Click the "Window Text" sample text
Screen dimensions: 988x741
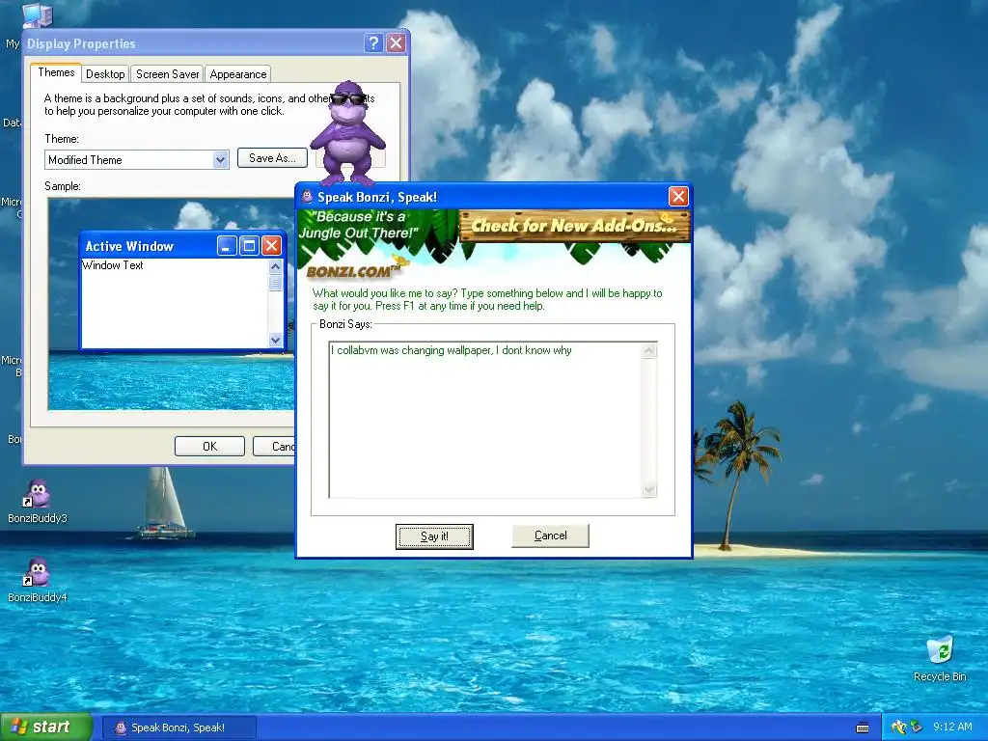click(x=113, y=265)
